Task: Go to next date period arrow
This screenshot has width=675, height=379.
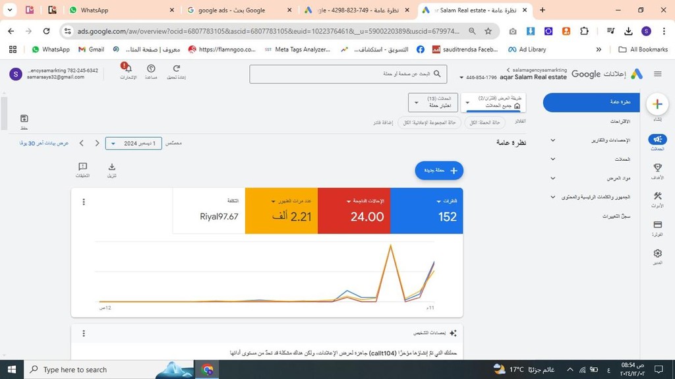Action: [x=98, y=144]
